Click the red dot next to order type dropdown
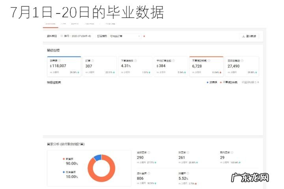Image resolution: width=284 pixels, height=189 pixels. tap(144, 36)
